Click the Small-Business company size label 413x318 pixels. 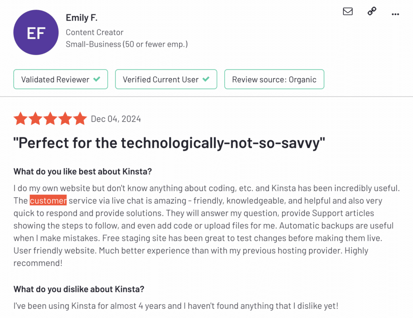(x=127, y=44)
